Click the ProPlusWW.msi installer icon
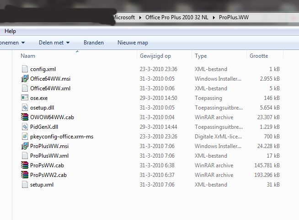The height and width of the screenshot is (220, 299). [25, 146]
